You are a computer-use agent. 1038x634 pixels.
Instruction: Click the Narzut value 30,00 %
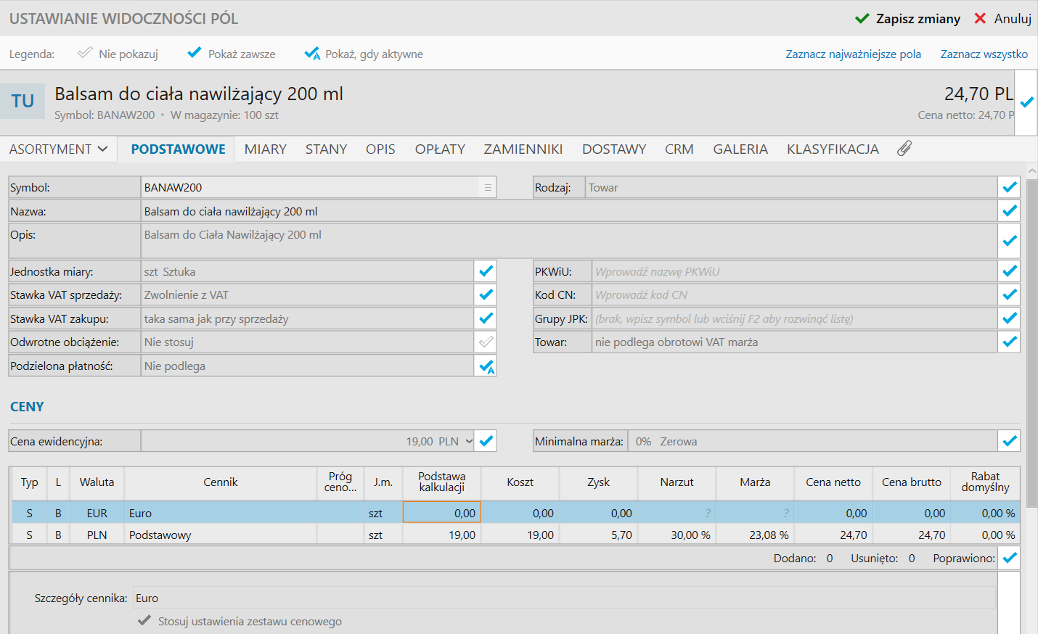coord(690,535)
